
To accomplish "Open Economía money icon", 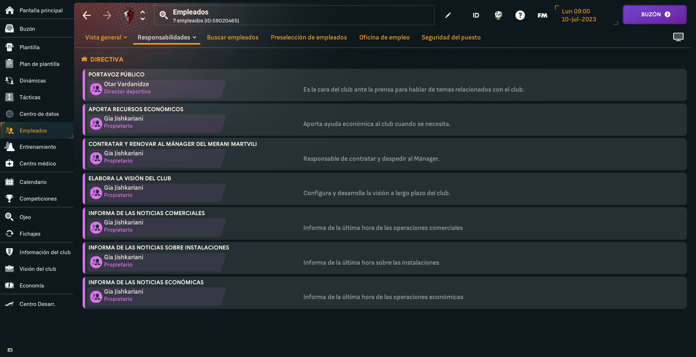I will click(x=10, y=285).
